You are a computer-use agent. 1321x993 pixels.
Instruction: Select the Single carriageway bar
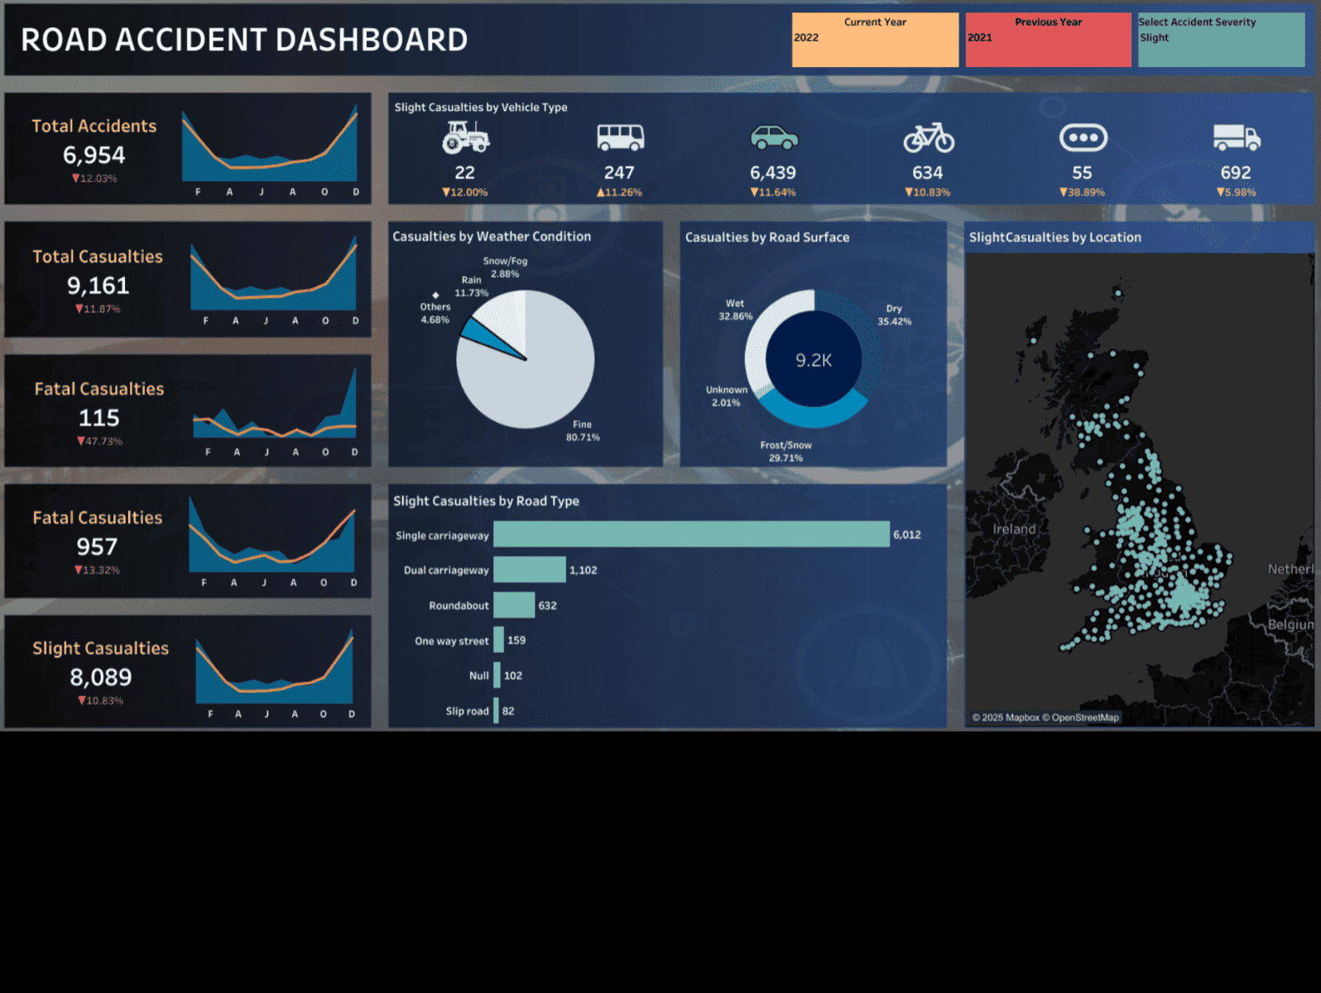691,535
